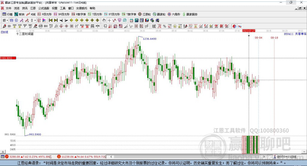The width and height of the screenshot is (307, 166).
Task: Click the 日K线 label
Action: 4,32
